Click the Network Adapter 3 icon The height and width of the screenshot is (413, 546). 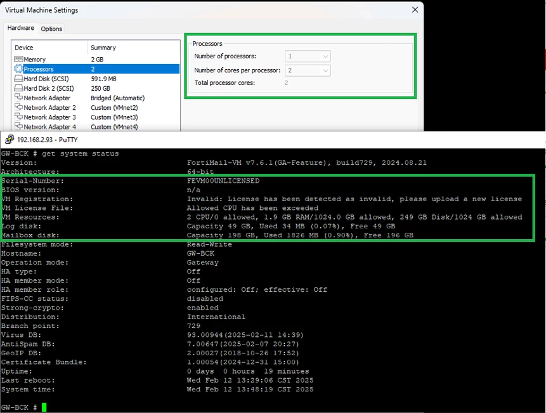[x=18, y=117]
